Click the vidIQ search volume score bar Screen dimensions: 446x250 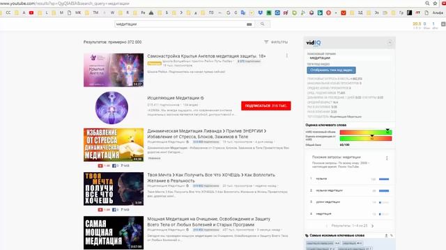pyautogui.click(x=366, y=132)
